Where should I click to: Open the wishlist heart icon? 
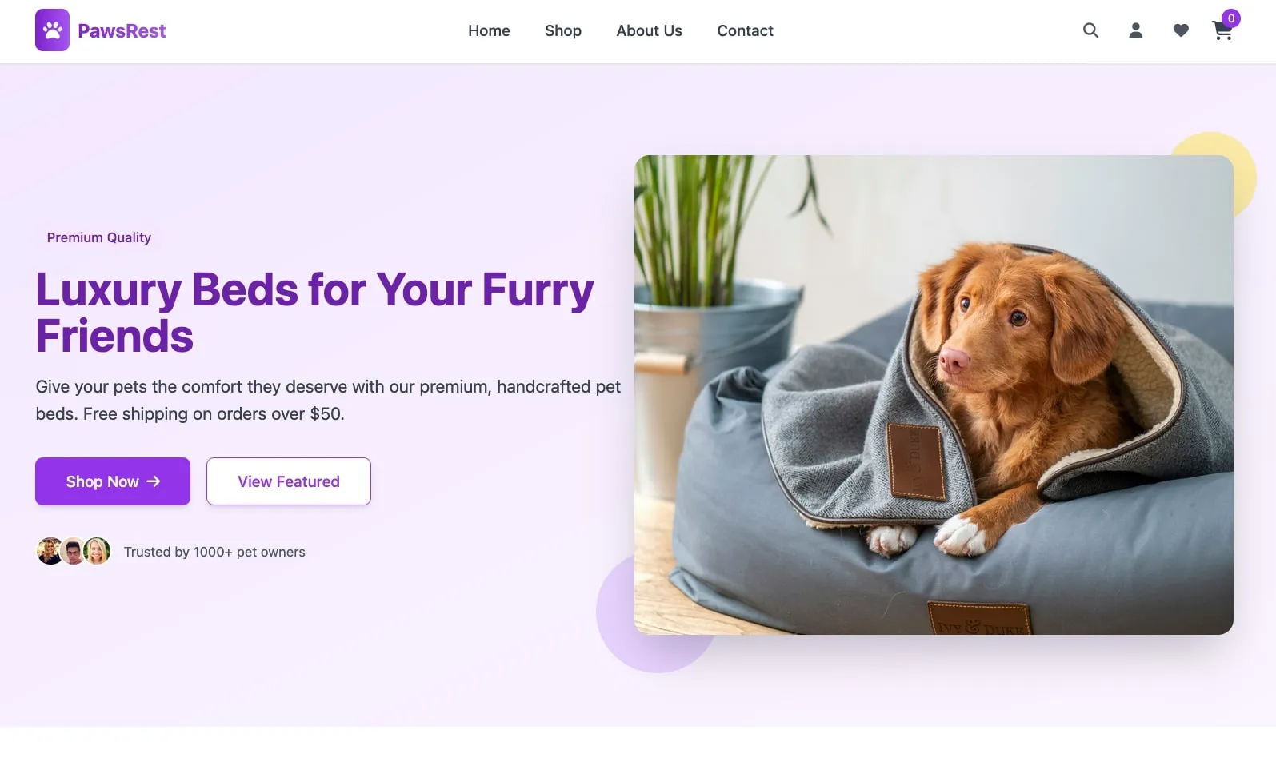[1181, 30]
